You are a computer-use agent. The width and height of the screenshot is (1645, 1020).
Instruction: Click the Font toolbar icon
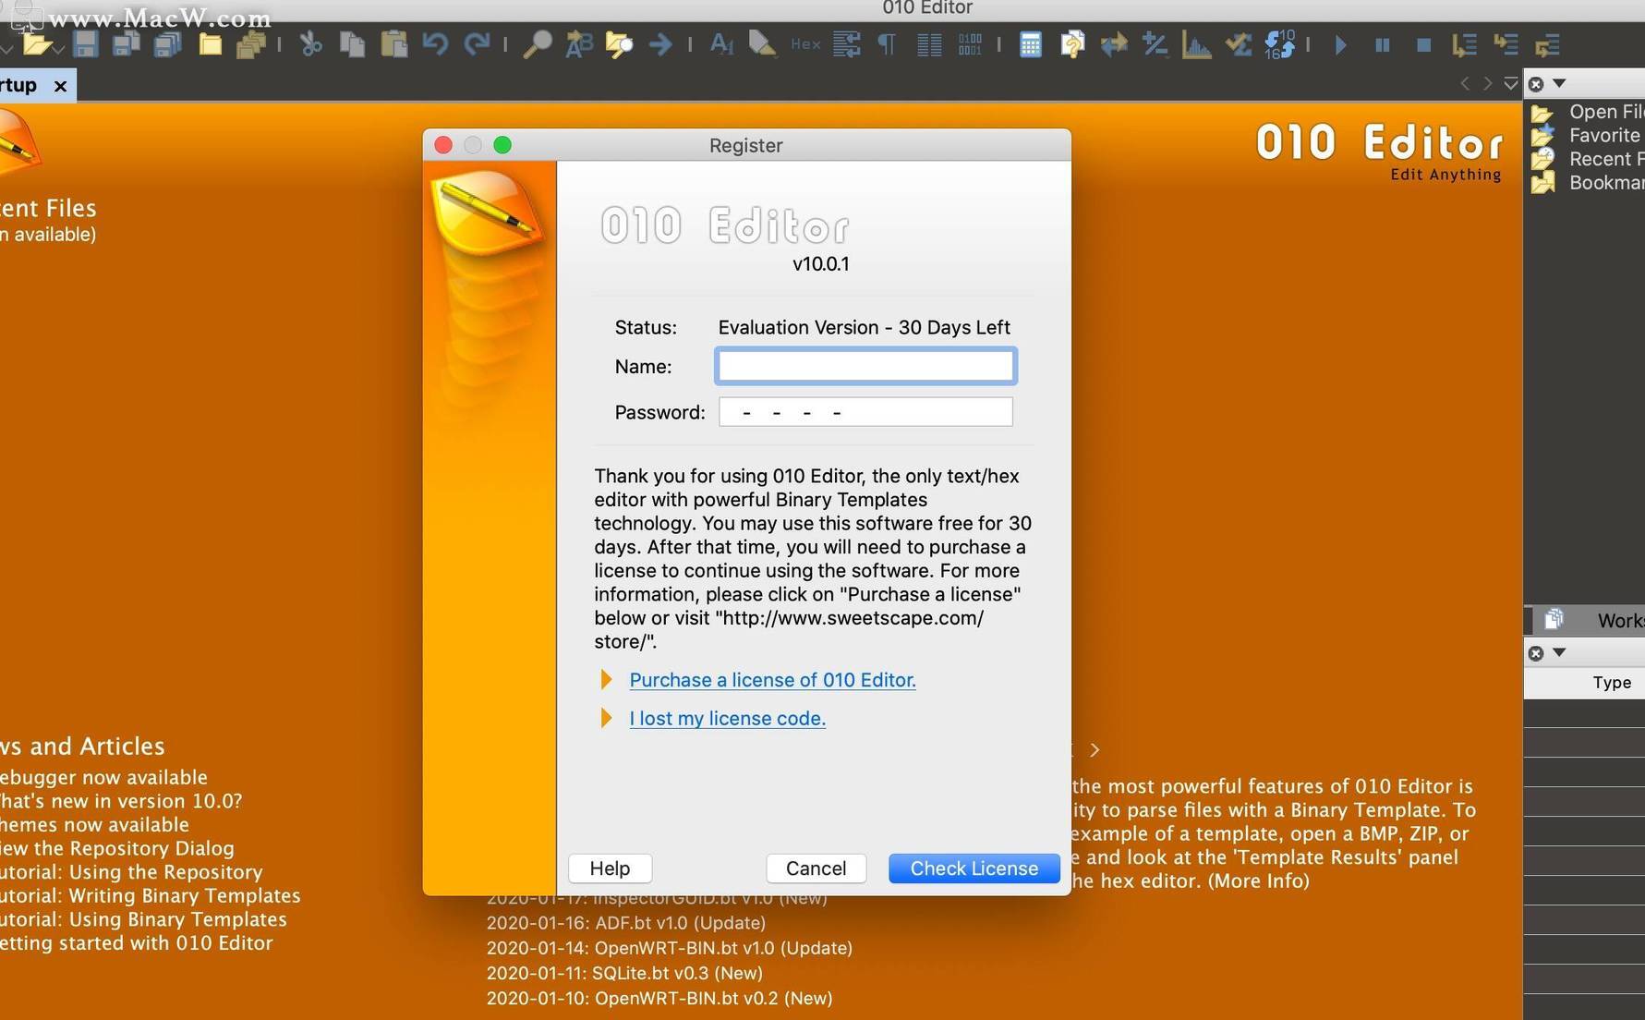pyautogui.click(x=721, y=43)
